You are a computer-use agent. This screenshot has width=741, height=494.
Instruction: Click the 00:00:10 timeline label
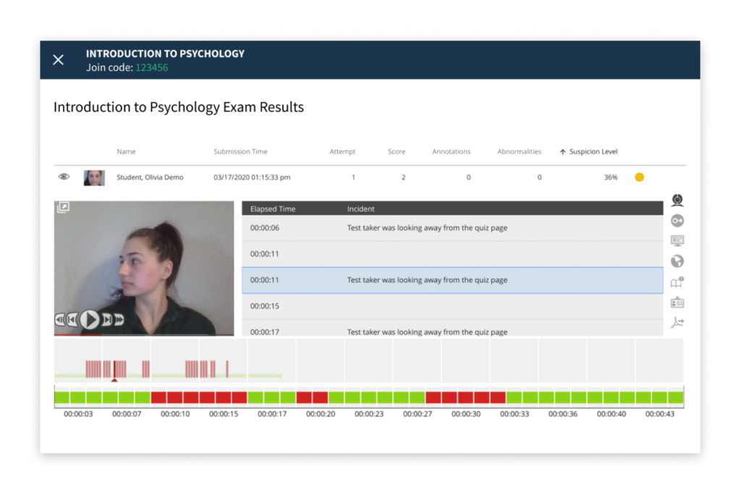click(x=175, y=414)
